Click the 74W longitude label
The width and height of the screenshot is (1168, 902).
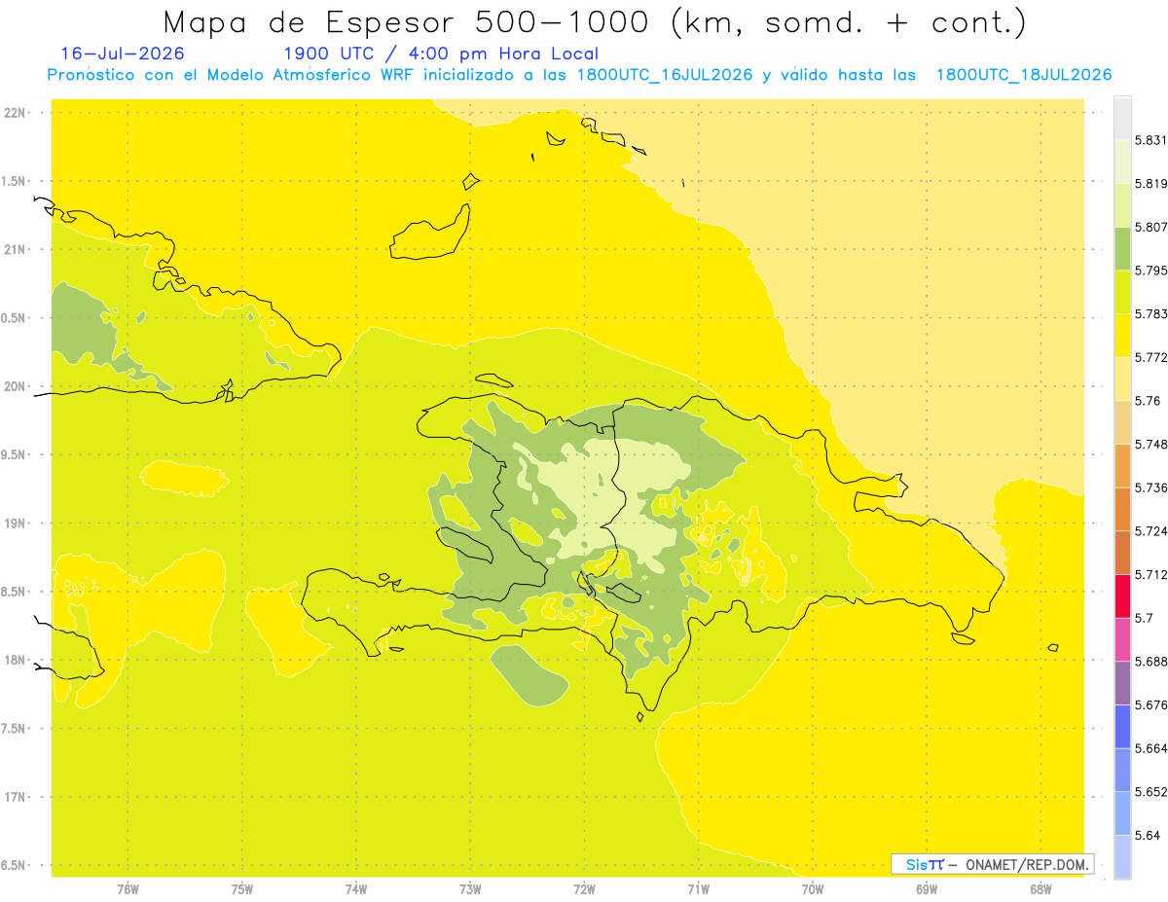356,889
